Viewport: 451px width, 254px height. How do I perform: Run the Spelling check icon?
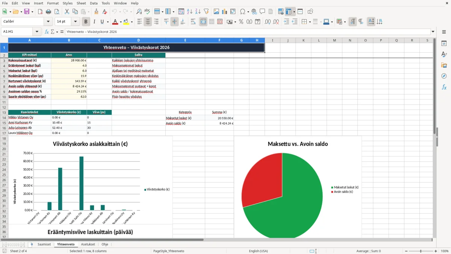(x=147, y=12)
